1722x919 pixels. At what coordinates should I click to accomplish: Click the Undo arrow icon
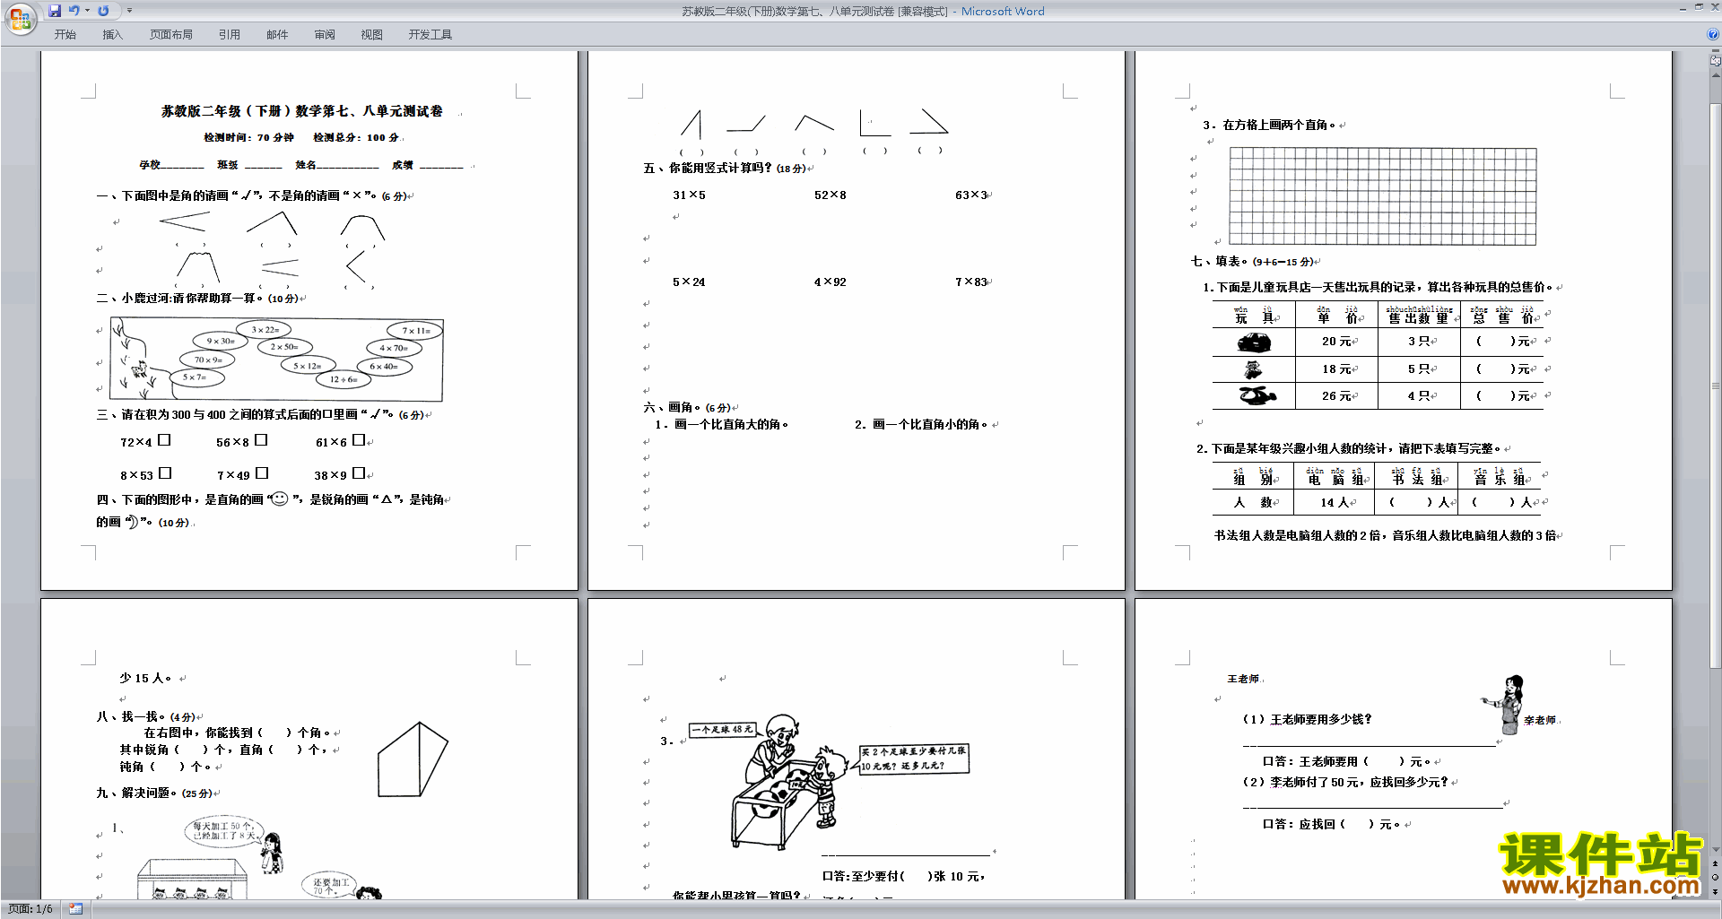(x=74, y=11)
